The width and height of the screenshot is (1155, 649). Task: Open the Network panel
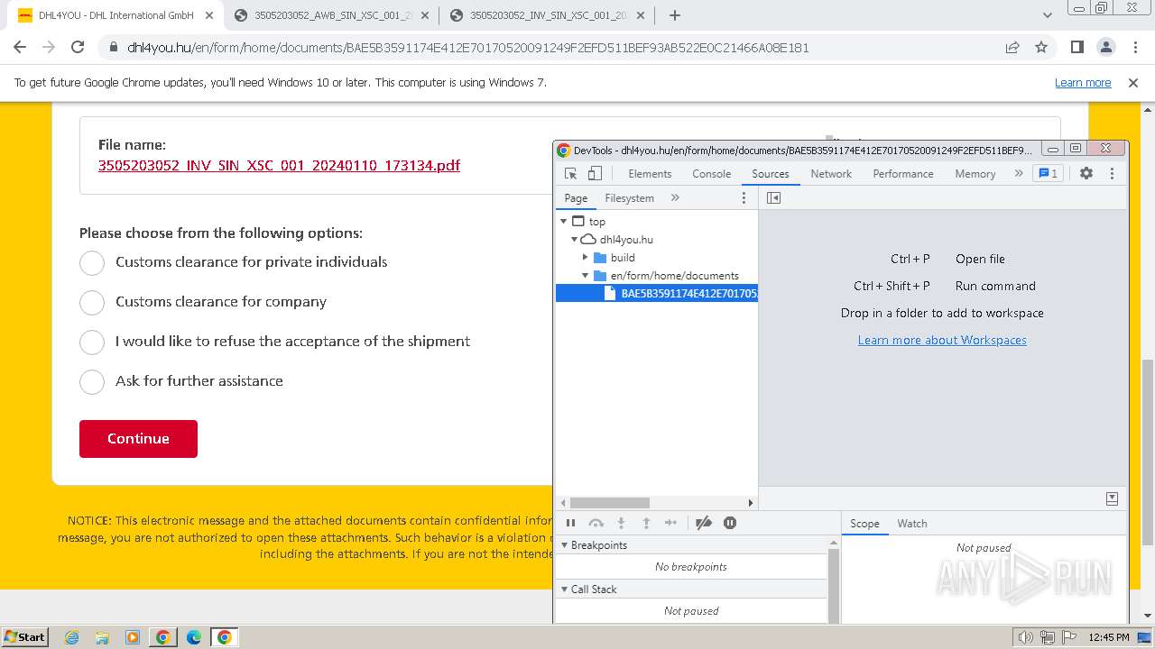(831, 174)
